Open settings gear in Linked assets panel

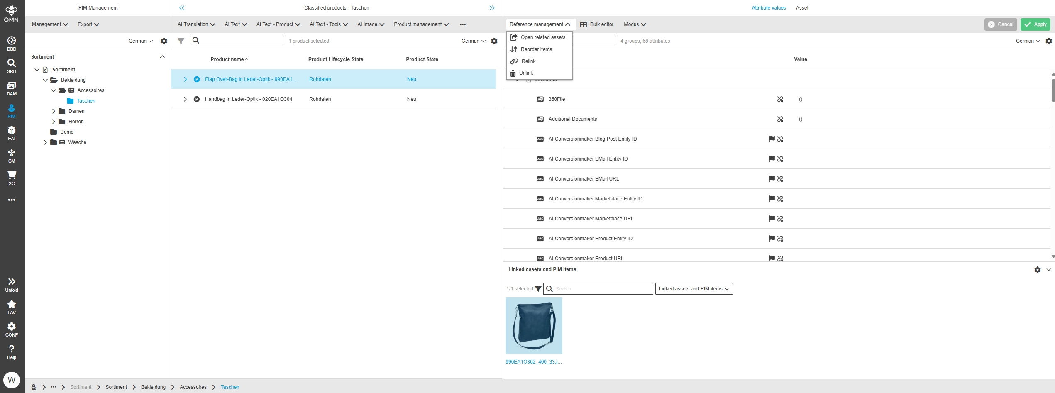1037,270
